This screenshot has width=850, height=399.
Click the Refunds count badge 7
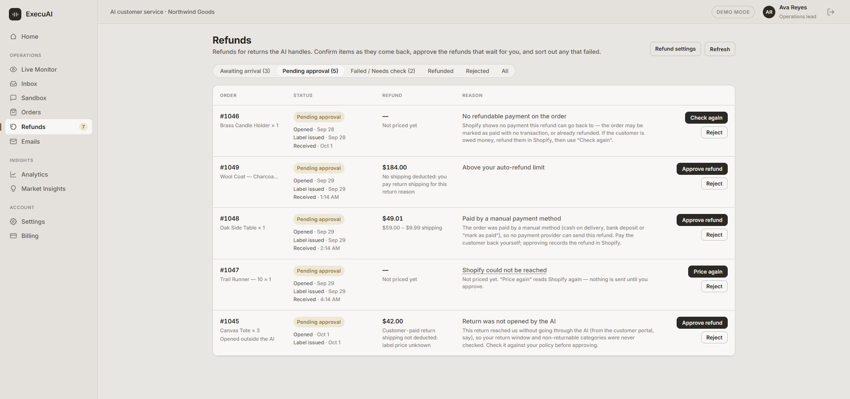[83, 127]
